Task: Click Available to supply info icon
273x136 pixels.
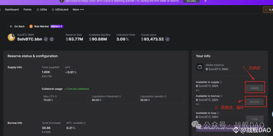Action: pyautogui.click(x=221, y=82)
